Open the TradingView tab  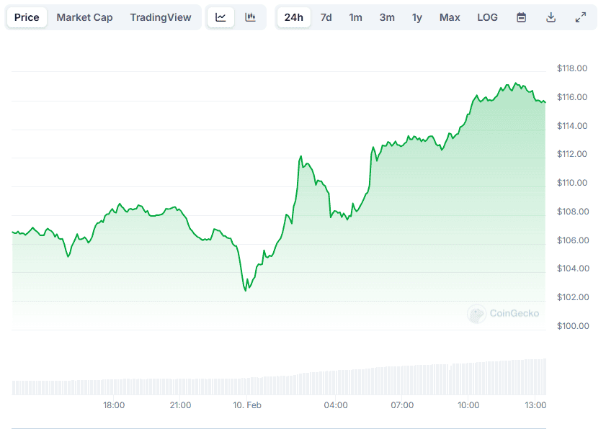[x=161, y=17]
